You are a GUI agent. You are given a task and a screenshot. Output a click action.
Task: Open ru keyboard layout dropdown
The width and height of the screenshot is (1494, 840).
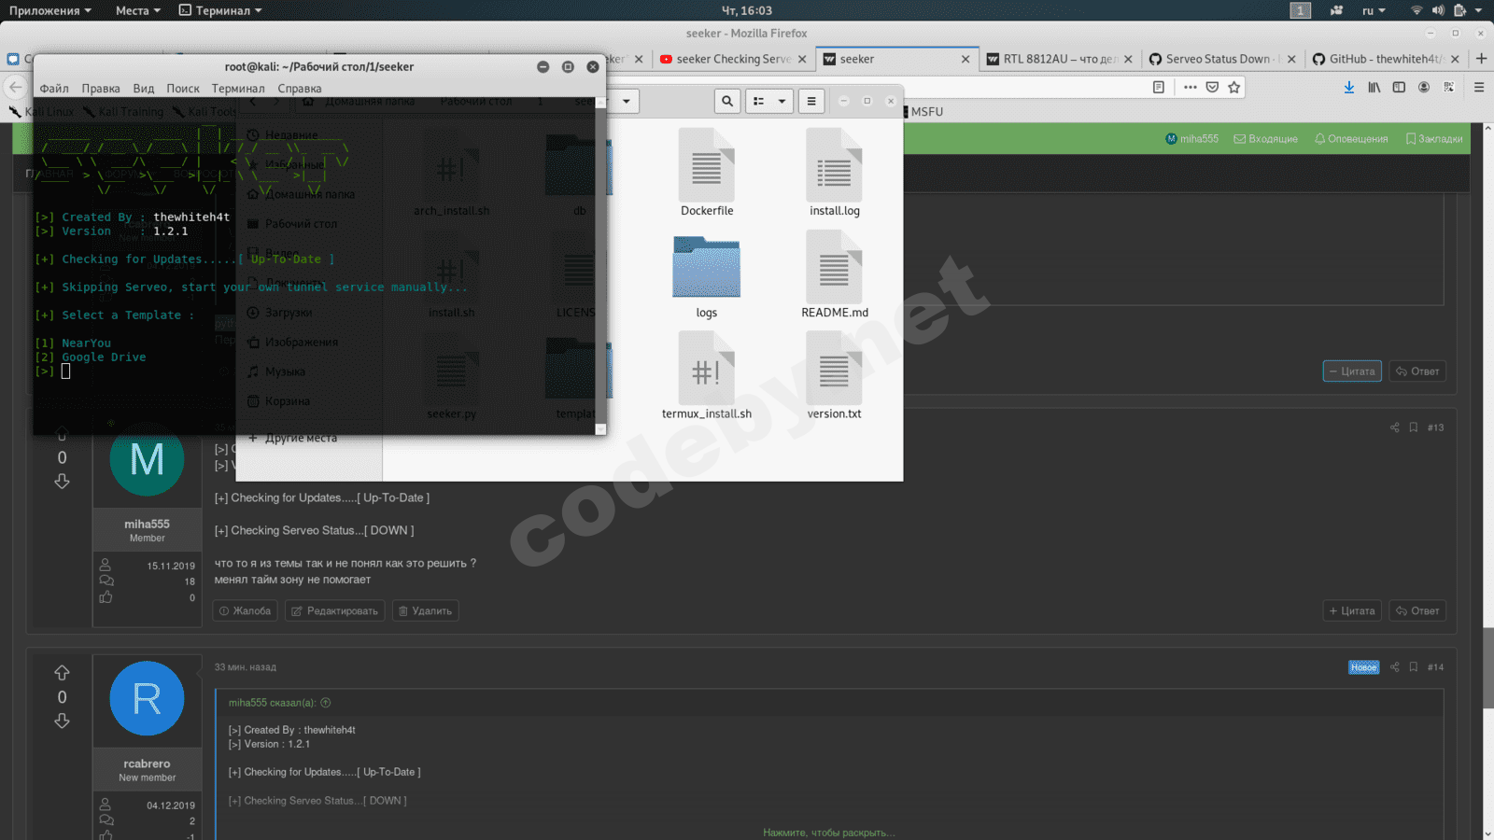(1374, 10)
